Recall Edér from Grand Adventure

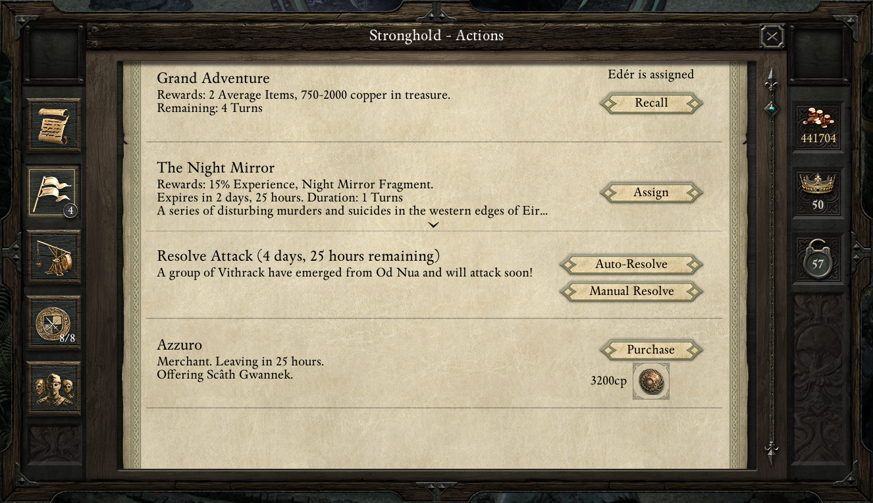tap(651, 103)
